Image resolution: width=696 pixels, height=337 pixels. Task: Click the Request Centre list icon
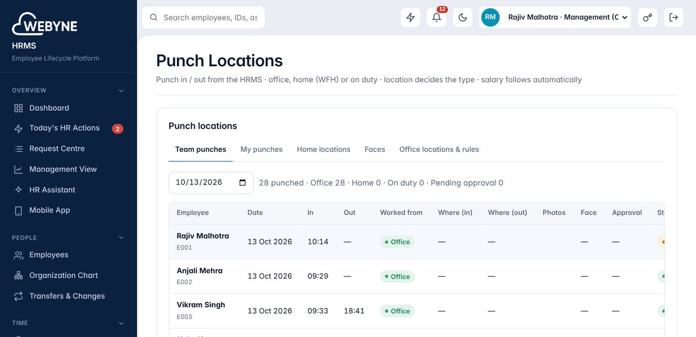click(19, 149)
